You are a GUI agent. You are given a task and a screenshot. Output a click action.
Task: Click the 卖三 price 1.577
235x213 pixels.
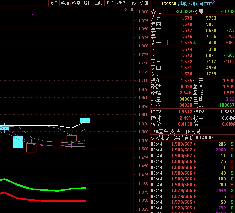pyautogui.click(x=186, y=30)
